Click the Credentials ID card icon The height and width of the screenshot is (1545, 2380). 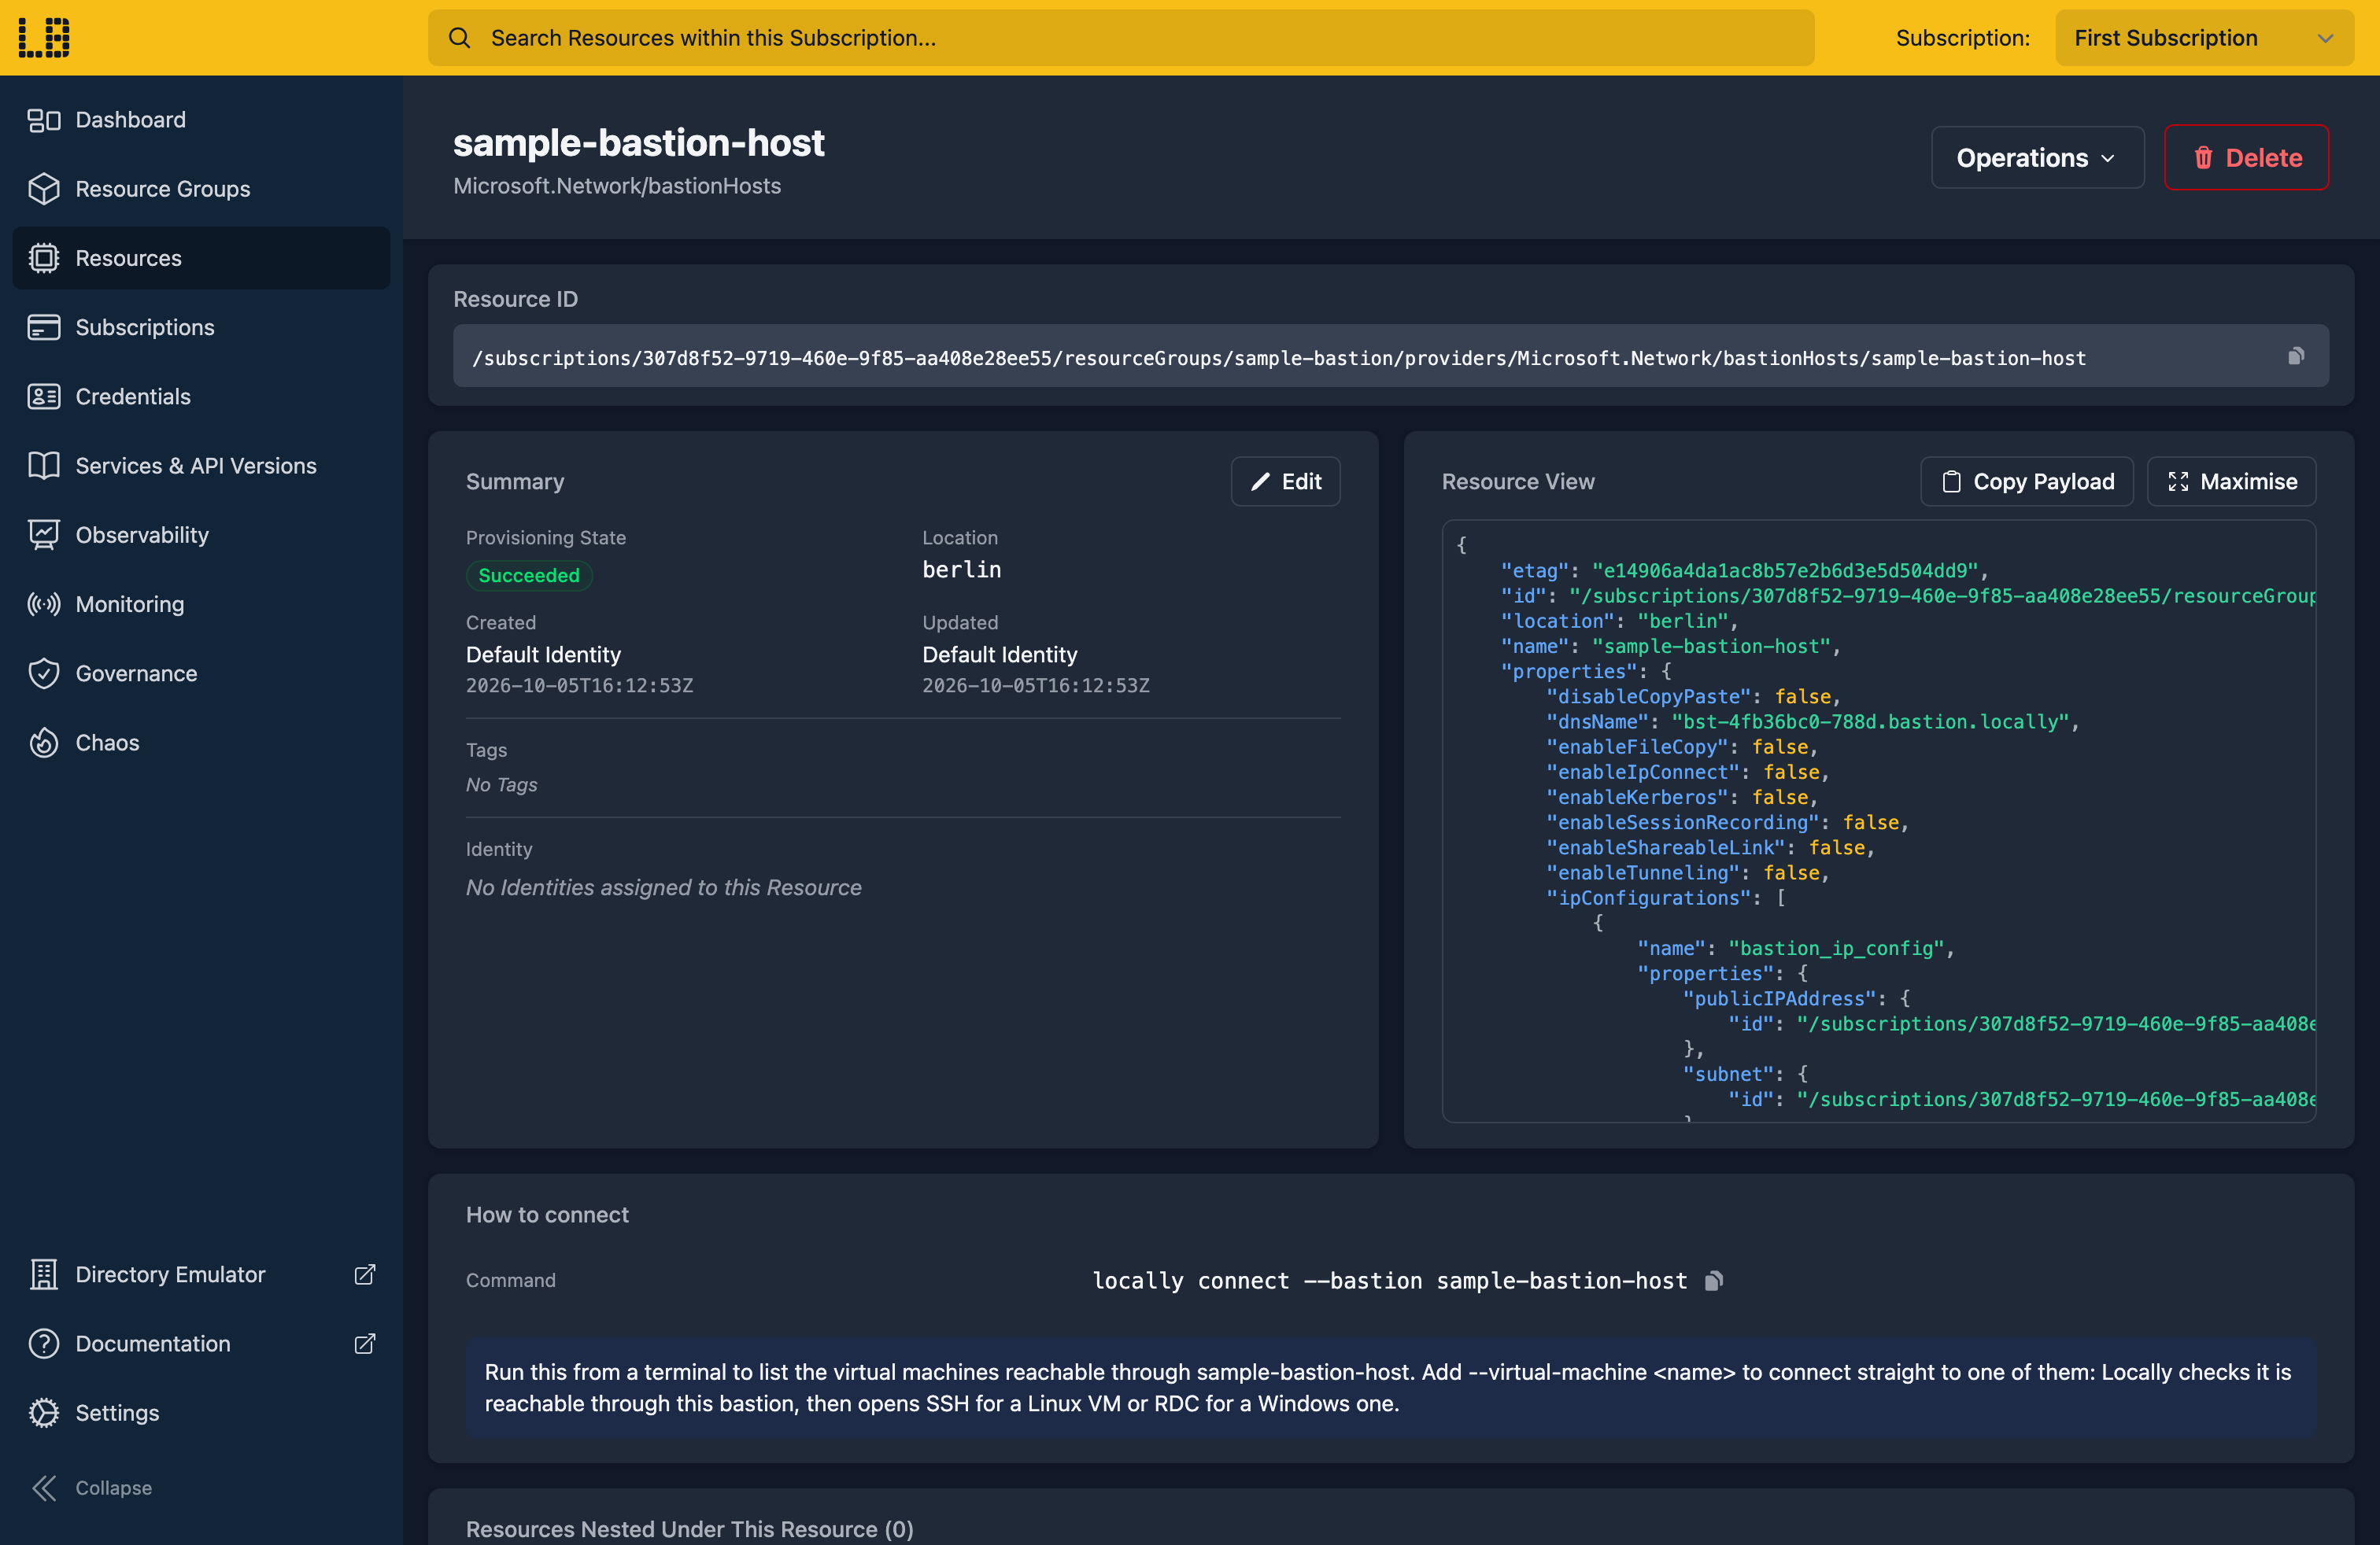click(x=44, y=396)
